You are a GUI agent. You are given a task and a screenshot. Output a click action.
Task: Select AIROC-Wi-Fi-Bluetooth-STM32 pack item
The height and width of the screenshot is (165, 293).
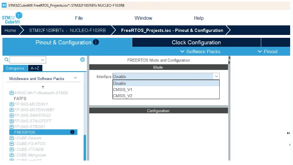41,93
